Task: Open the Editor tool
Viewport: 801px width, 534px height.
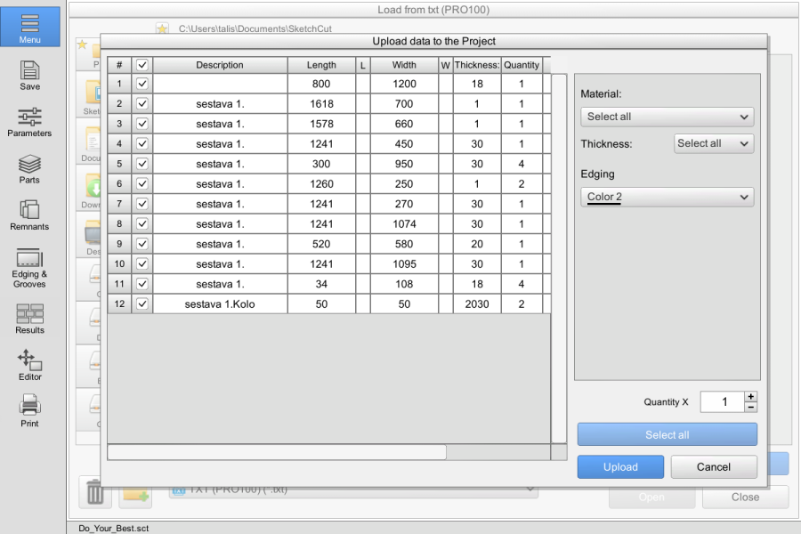Action: 29,366
